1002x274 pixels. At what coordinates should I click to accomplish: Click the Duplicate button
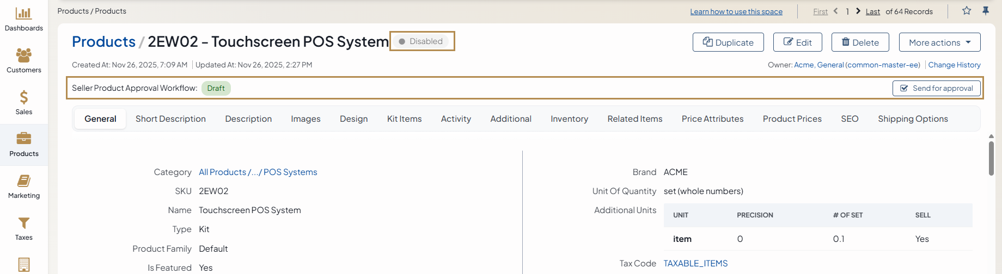coord(728,42)
